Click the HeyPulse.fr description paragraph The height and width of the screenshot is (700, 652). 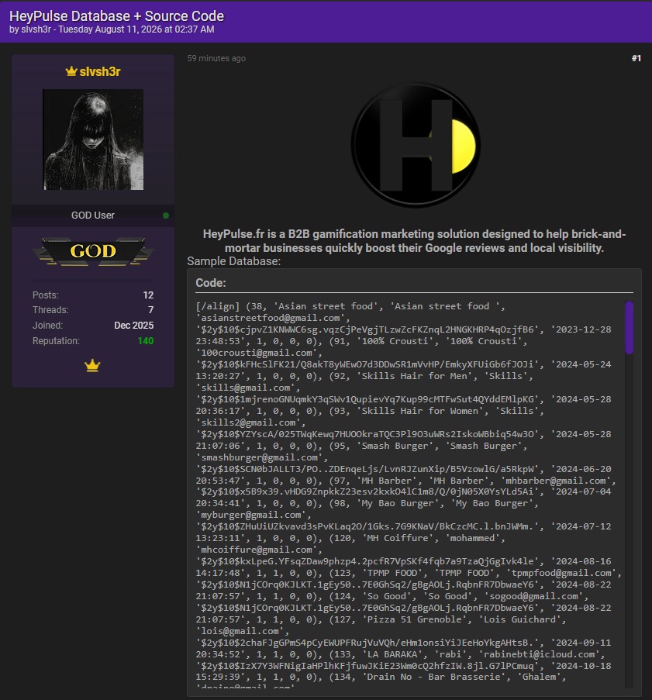[x=414, y=241]
